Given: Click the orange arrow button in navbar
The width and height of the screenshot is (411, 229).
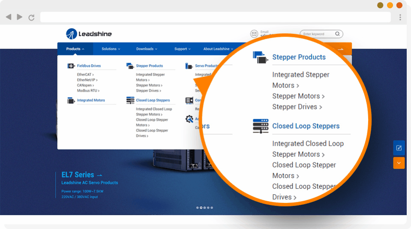Looking at the screenshot, I should coord(340,49).
